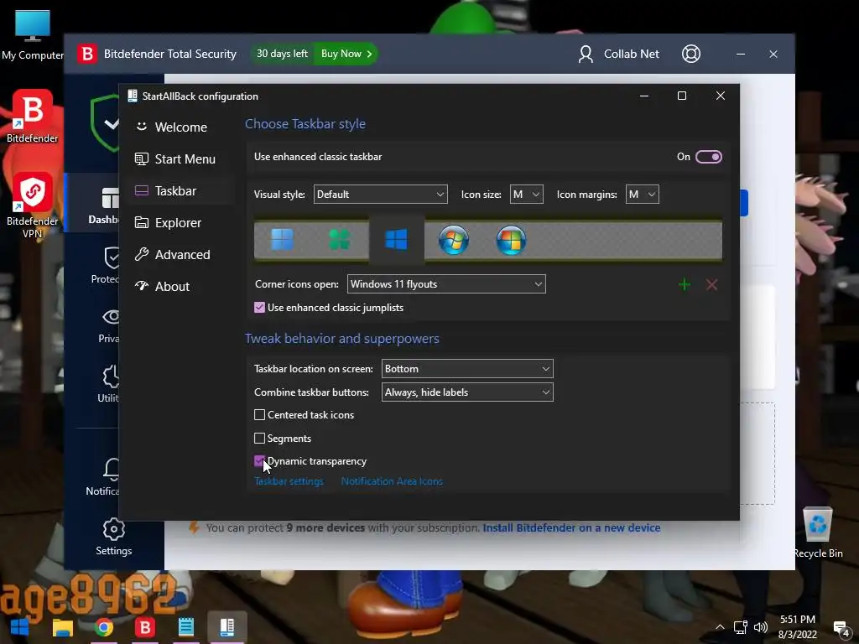The image size is (859, 644).
Task: Open Collab Net account in Bitdefender
Action: pos(618,54)
